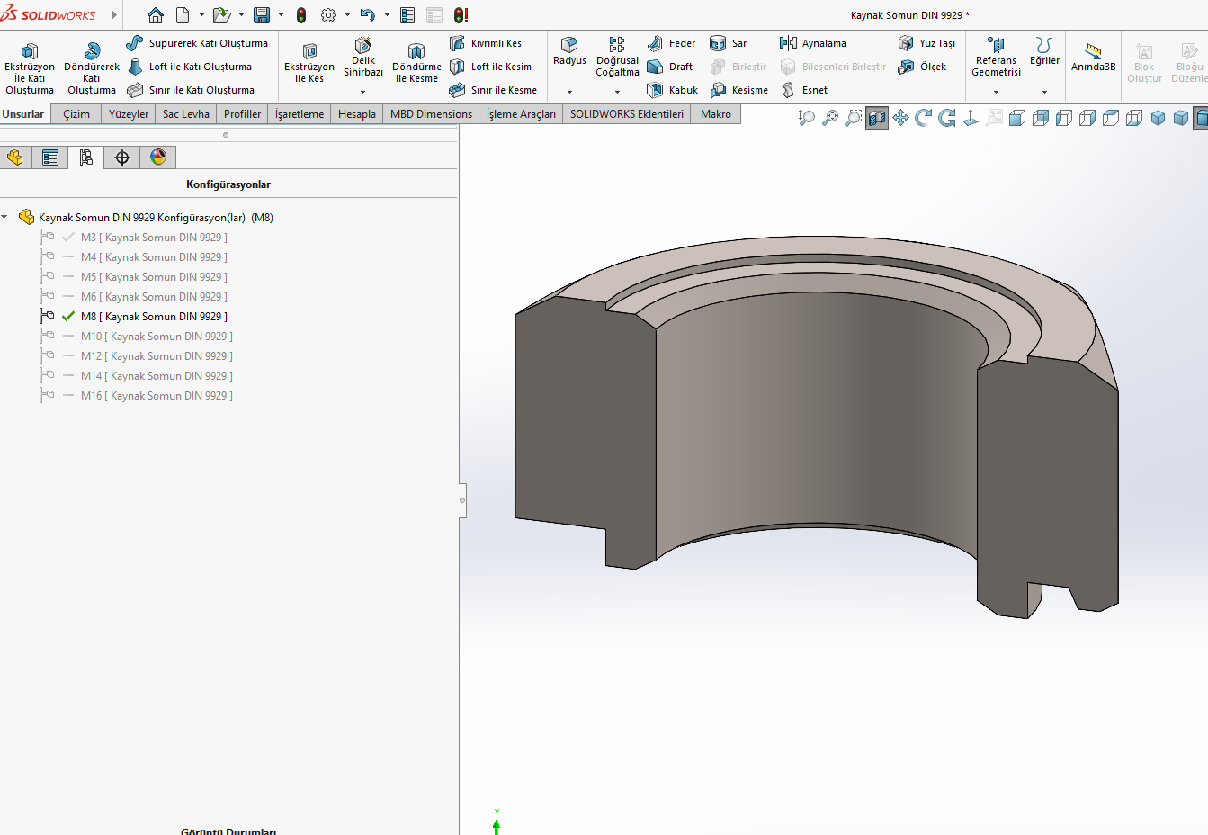
Task: Open the Anında3B tool
Action: coord(1093,57)
